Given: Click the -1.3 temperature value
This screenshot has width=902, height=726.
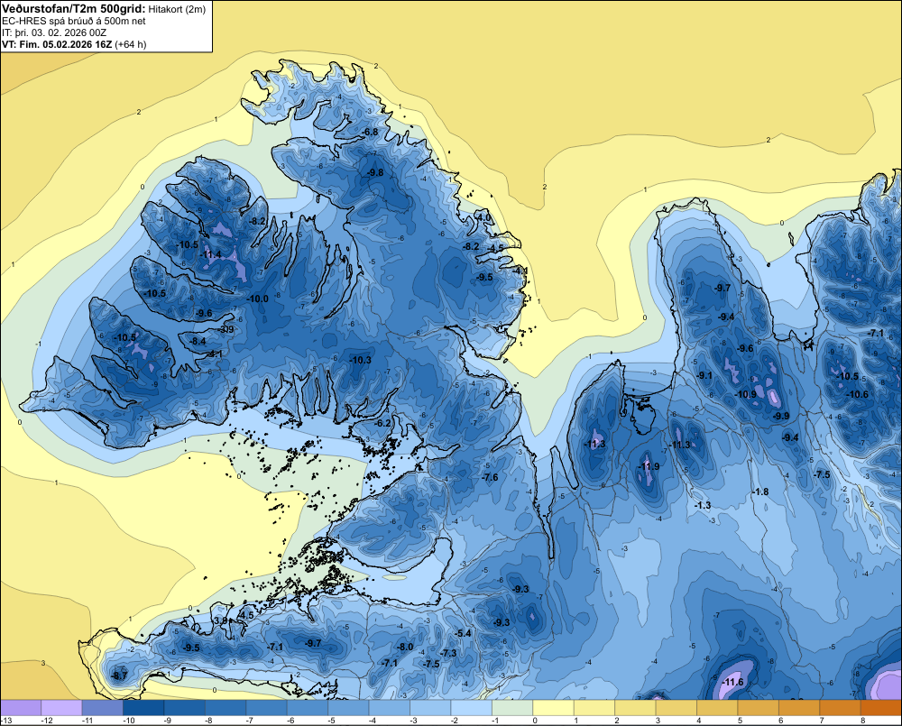Looking at the screenshot, I should (x=703, y=505).
